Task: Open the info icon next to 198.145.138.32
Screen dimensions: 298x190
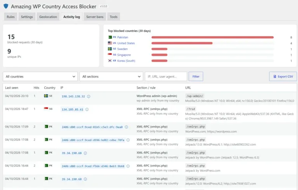Action: tap(88, 96)
